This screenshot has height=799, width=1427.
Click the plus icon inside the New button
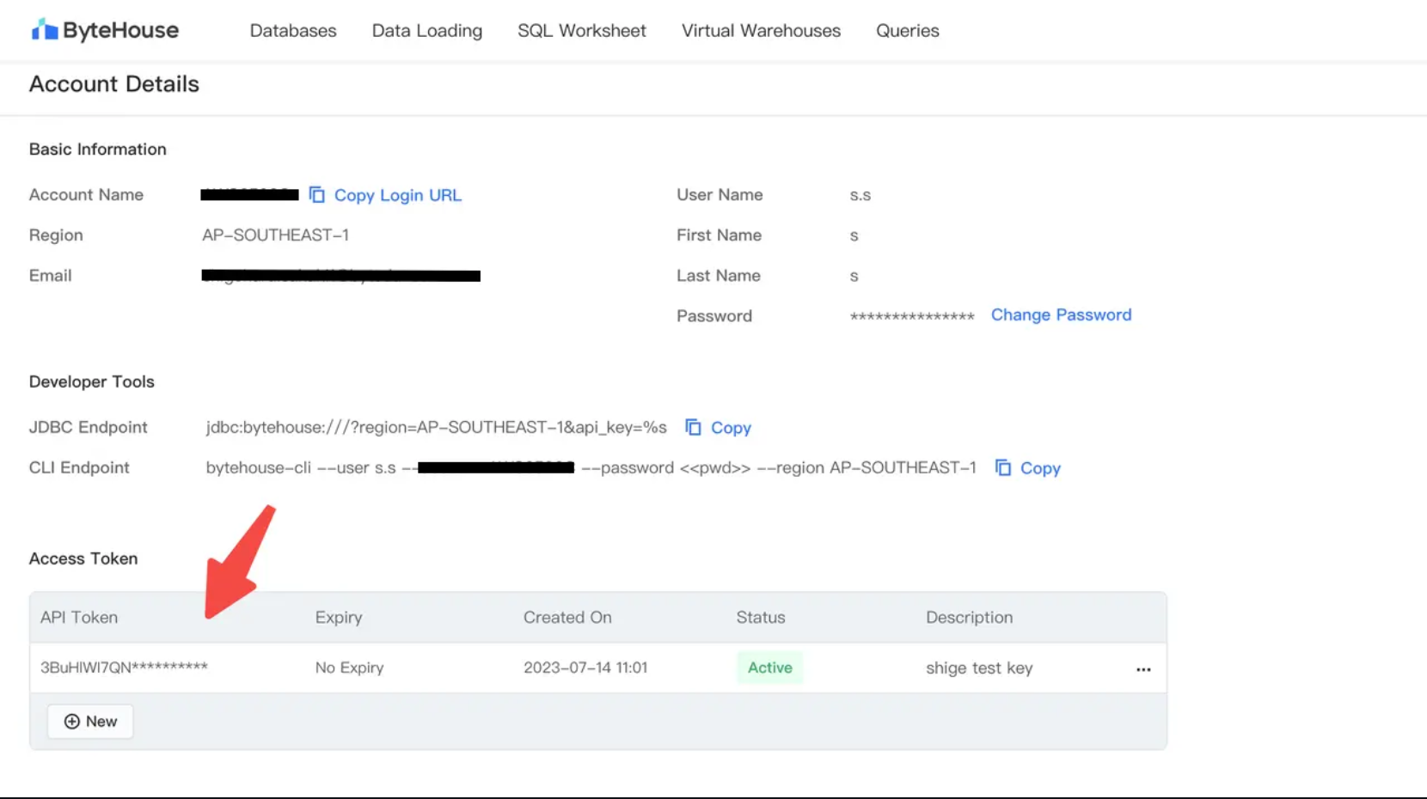click(x=72, y=722)
